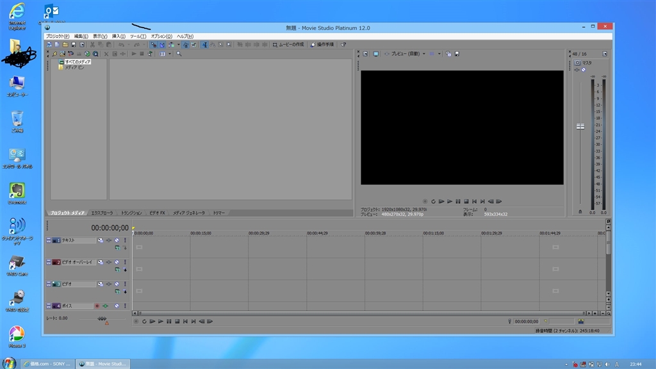
Task: Click the Import Media lightning icon
Action: (54, 54)
